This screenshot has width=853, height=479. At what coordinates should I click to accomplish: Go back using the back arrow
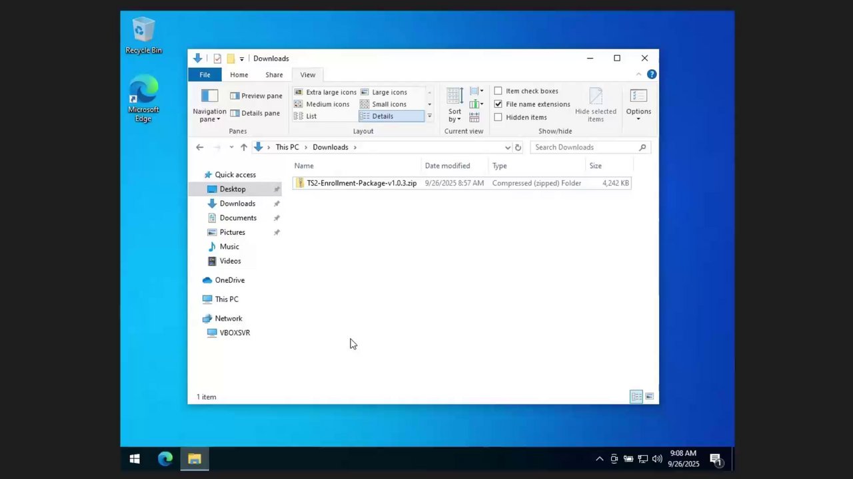[200, 147]
